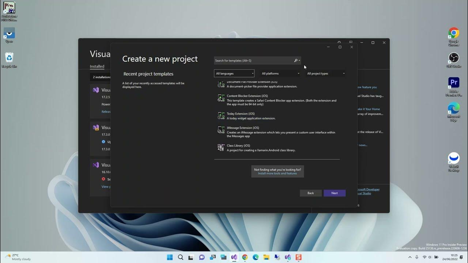Open Edge from the taskbar
Viewport: 468px width, 263px height.
(x=256, y=257)
